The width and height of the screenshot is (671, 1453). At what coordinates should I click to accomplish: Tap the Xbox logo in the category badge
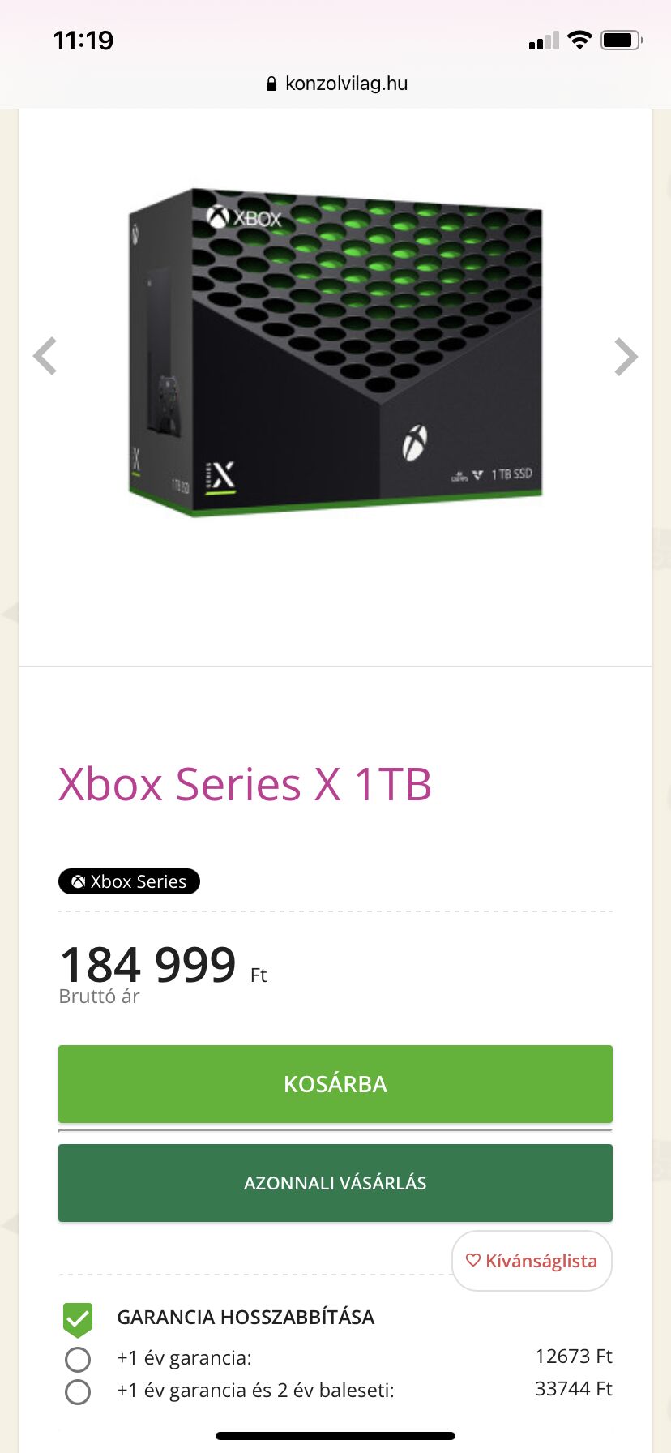click(79, 881)
